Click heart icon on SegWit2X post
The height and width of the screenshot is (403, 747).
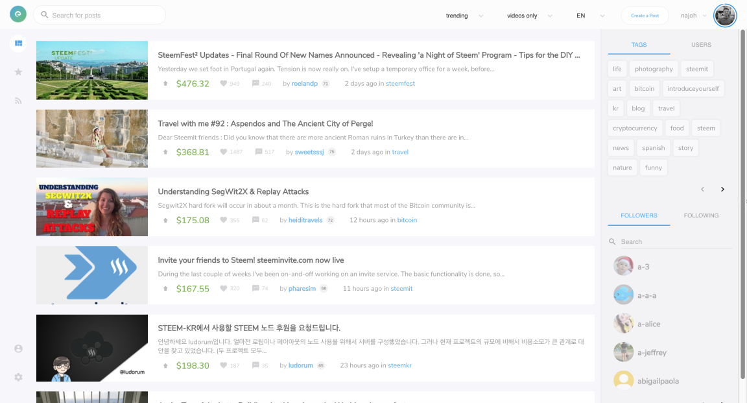[224, 220]
